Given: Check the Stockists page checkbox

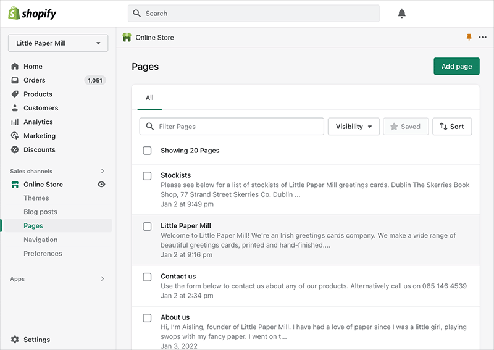Looking at the screenshot, I should [147, 176].
